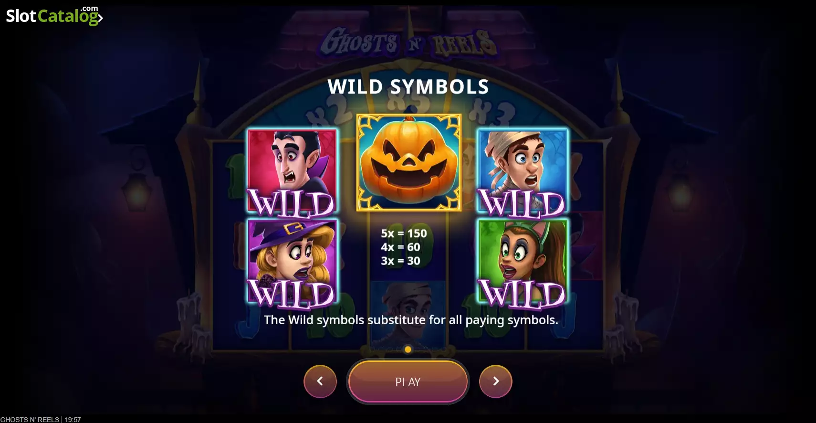Screen dimensions: 816x423
Task: Click the Ghosts N' Reels title logo
Action: pos(409,43)
